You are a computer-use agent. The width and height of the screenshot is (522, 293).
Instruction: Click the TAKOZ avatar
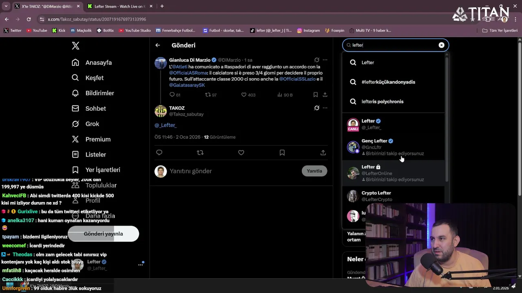tap(161, 111)
